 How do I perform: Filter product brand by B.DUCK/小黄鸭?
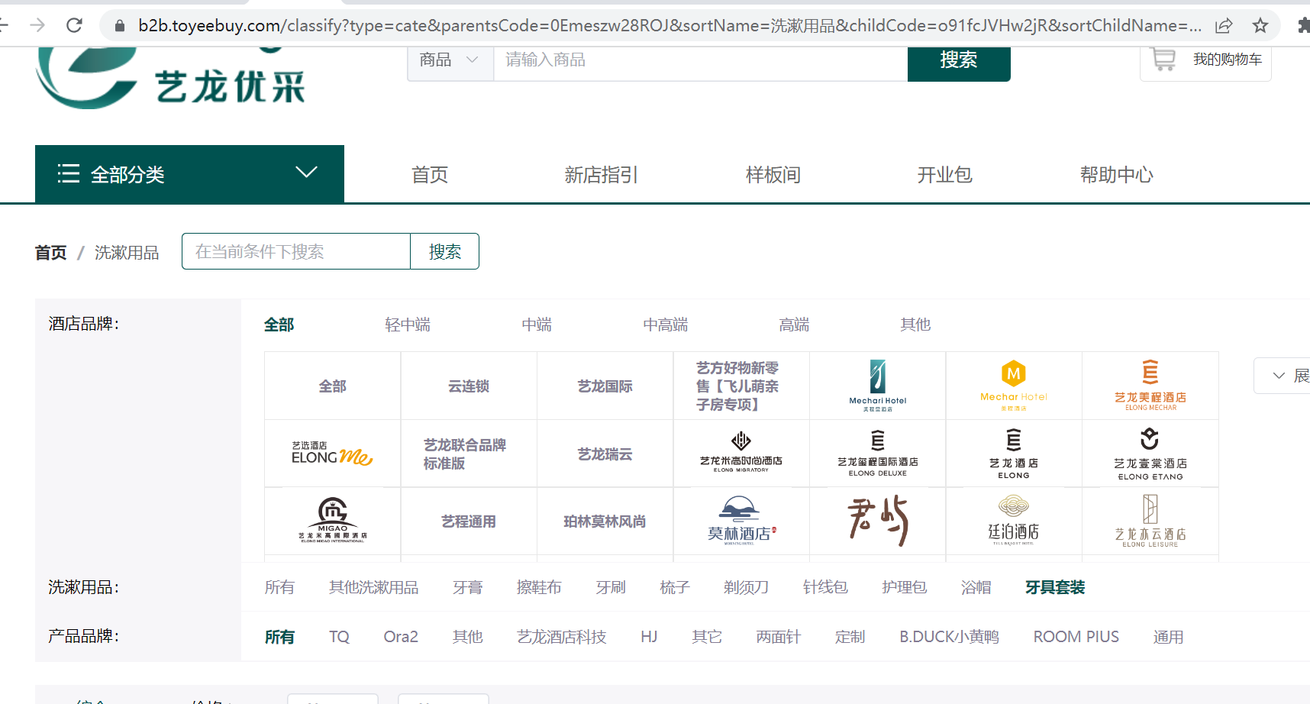[949, 637]
